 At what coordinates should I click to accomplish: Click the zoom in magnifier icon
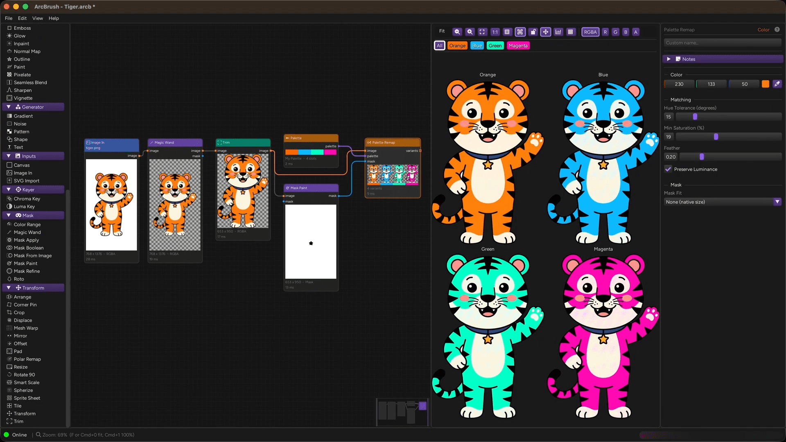(470, 32)
